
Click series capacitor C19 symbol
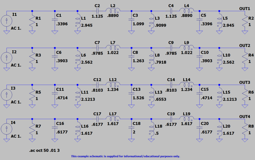click(x=171, y=119)
